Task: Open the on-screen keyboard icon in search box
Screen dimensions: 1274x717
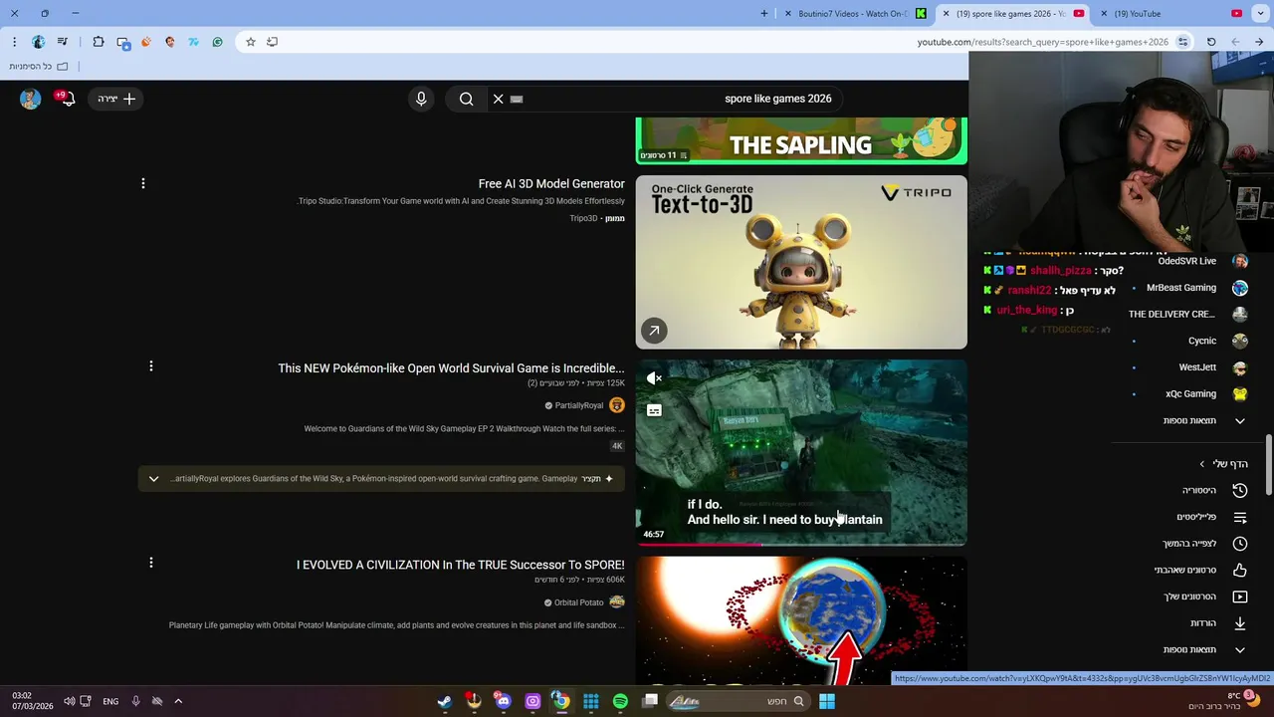Action: 517,99
